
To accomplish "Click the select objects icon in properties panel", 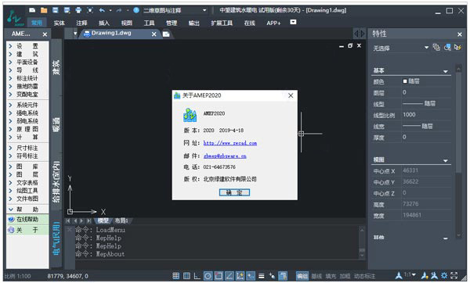I will [447, 47].
